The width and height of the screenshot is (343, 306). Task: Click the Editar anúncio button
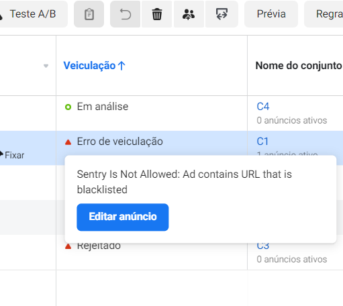123,217
